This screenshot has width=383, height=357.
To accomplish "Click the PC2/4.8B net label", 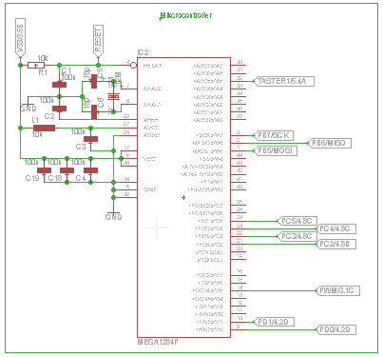I will (x=335, y=244).
